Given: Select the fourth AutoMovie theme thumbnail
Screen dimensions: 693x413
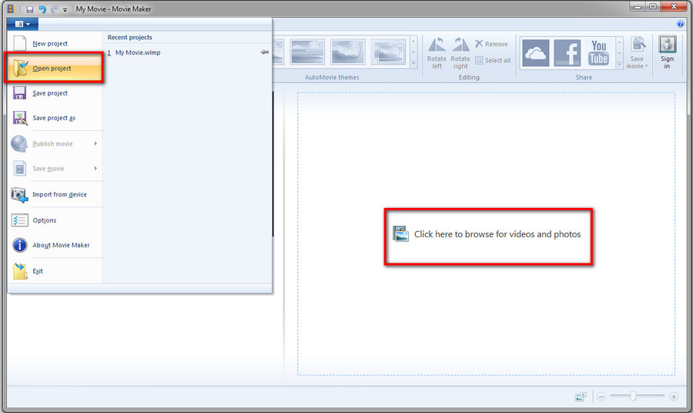Looking at the screenshot, I should pyautogui.click(x=389, y=52).
